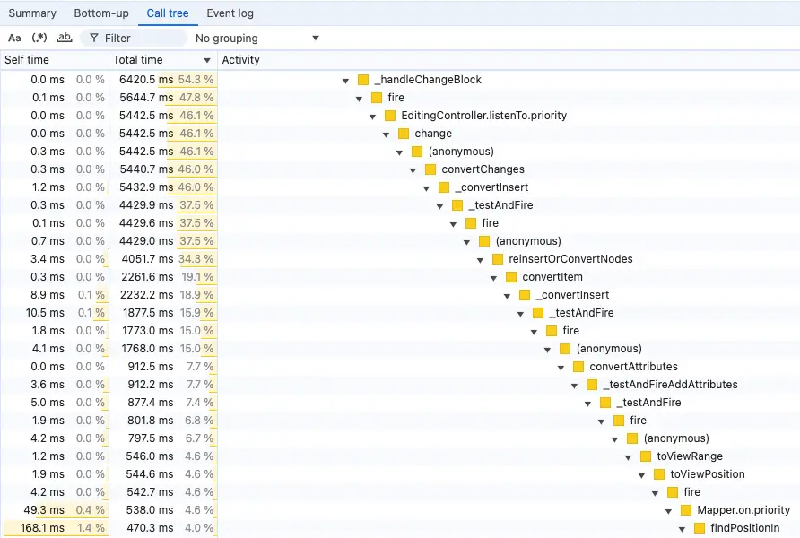
Task: Click the yellow icon next to convertAttributes
Action: coord(578,367)
